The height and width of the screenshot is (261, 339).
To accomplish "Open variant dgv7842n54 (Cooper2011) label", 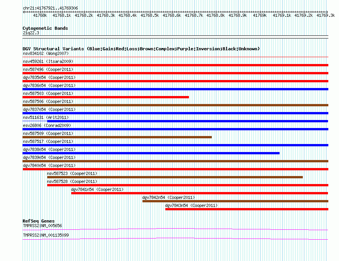I will tap(168, 197).
